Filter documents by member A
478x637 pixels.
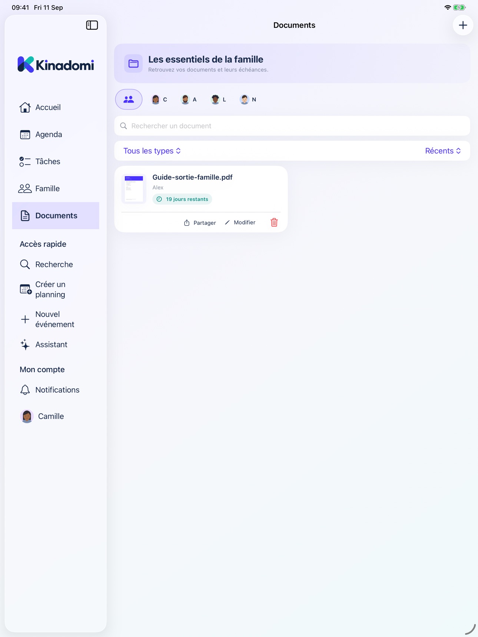click(x=189, y=99)
